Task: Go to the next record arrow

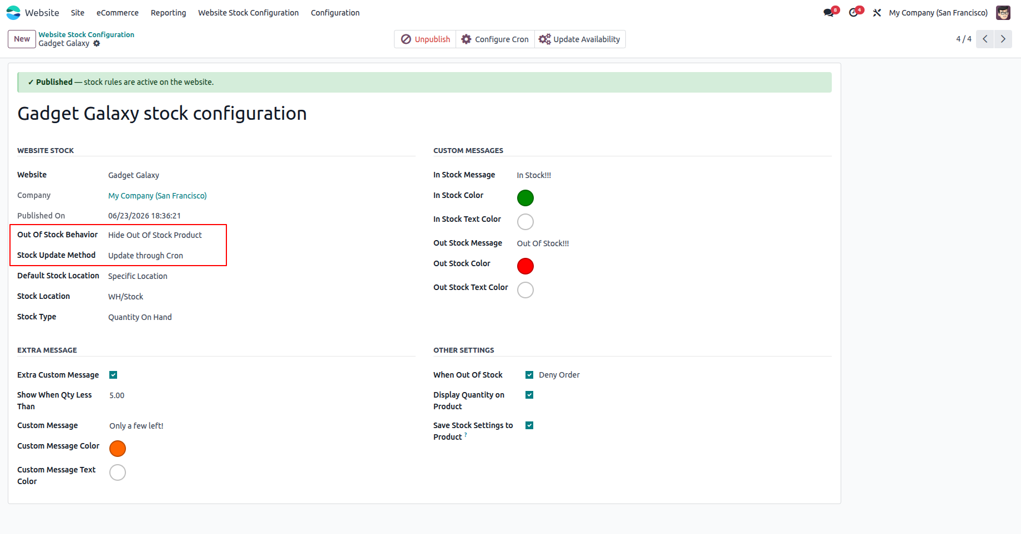Action: pos(1003,39)
